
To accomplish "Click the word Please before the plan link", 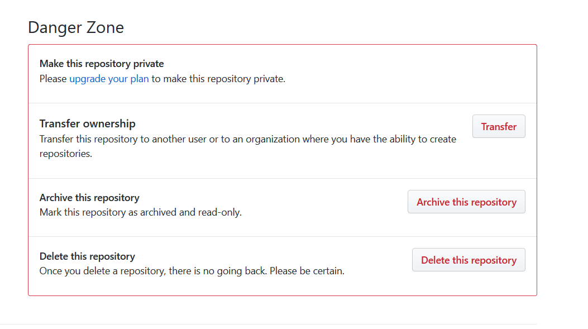I will click(x=53, y=79).
